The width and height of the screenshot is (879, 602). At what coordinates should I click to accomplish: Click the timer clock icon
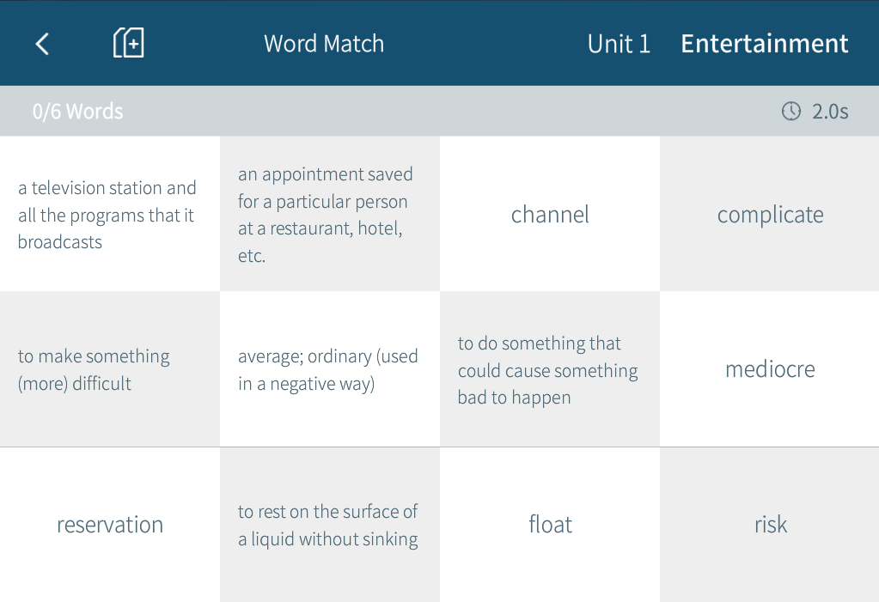click(x=790, y=111)
